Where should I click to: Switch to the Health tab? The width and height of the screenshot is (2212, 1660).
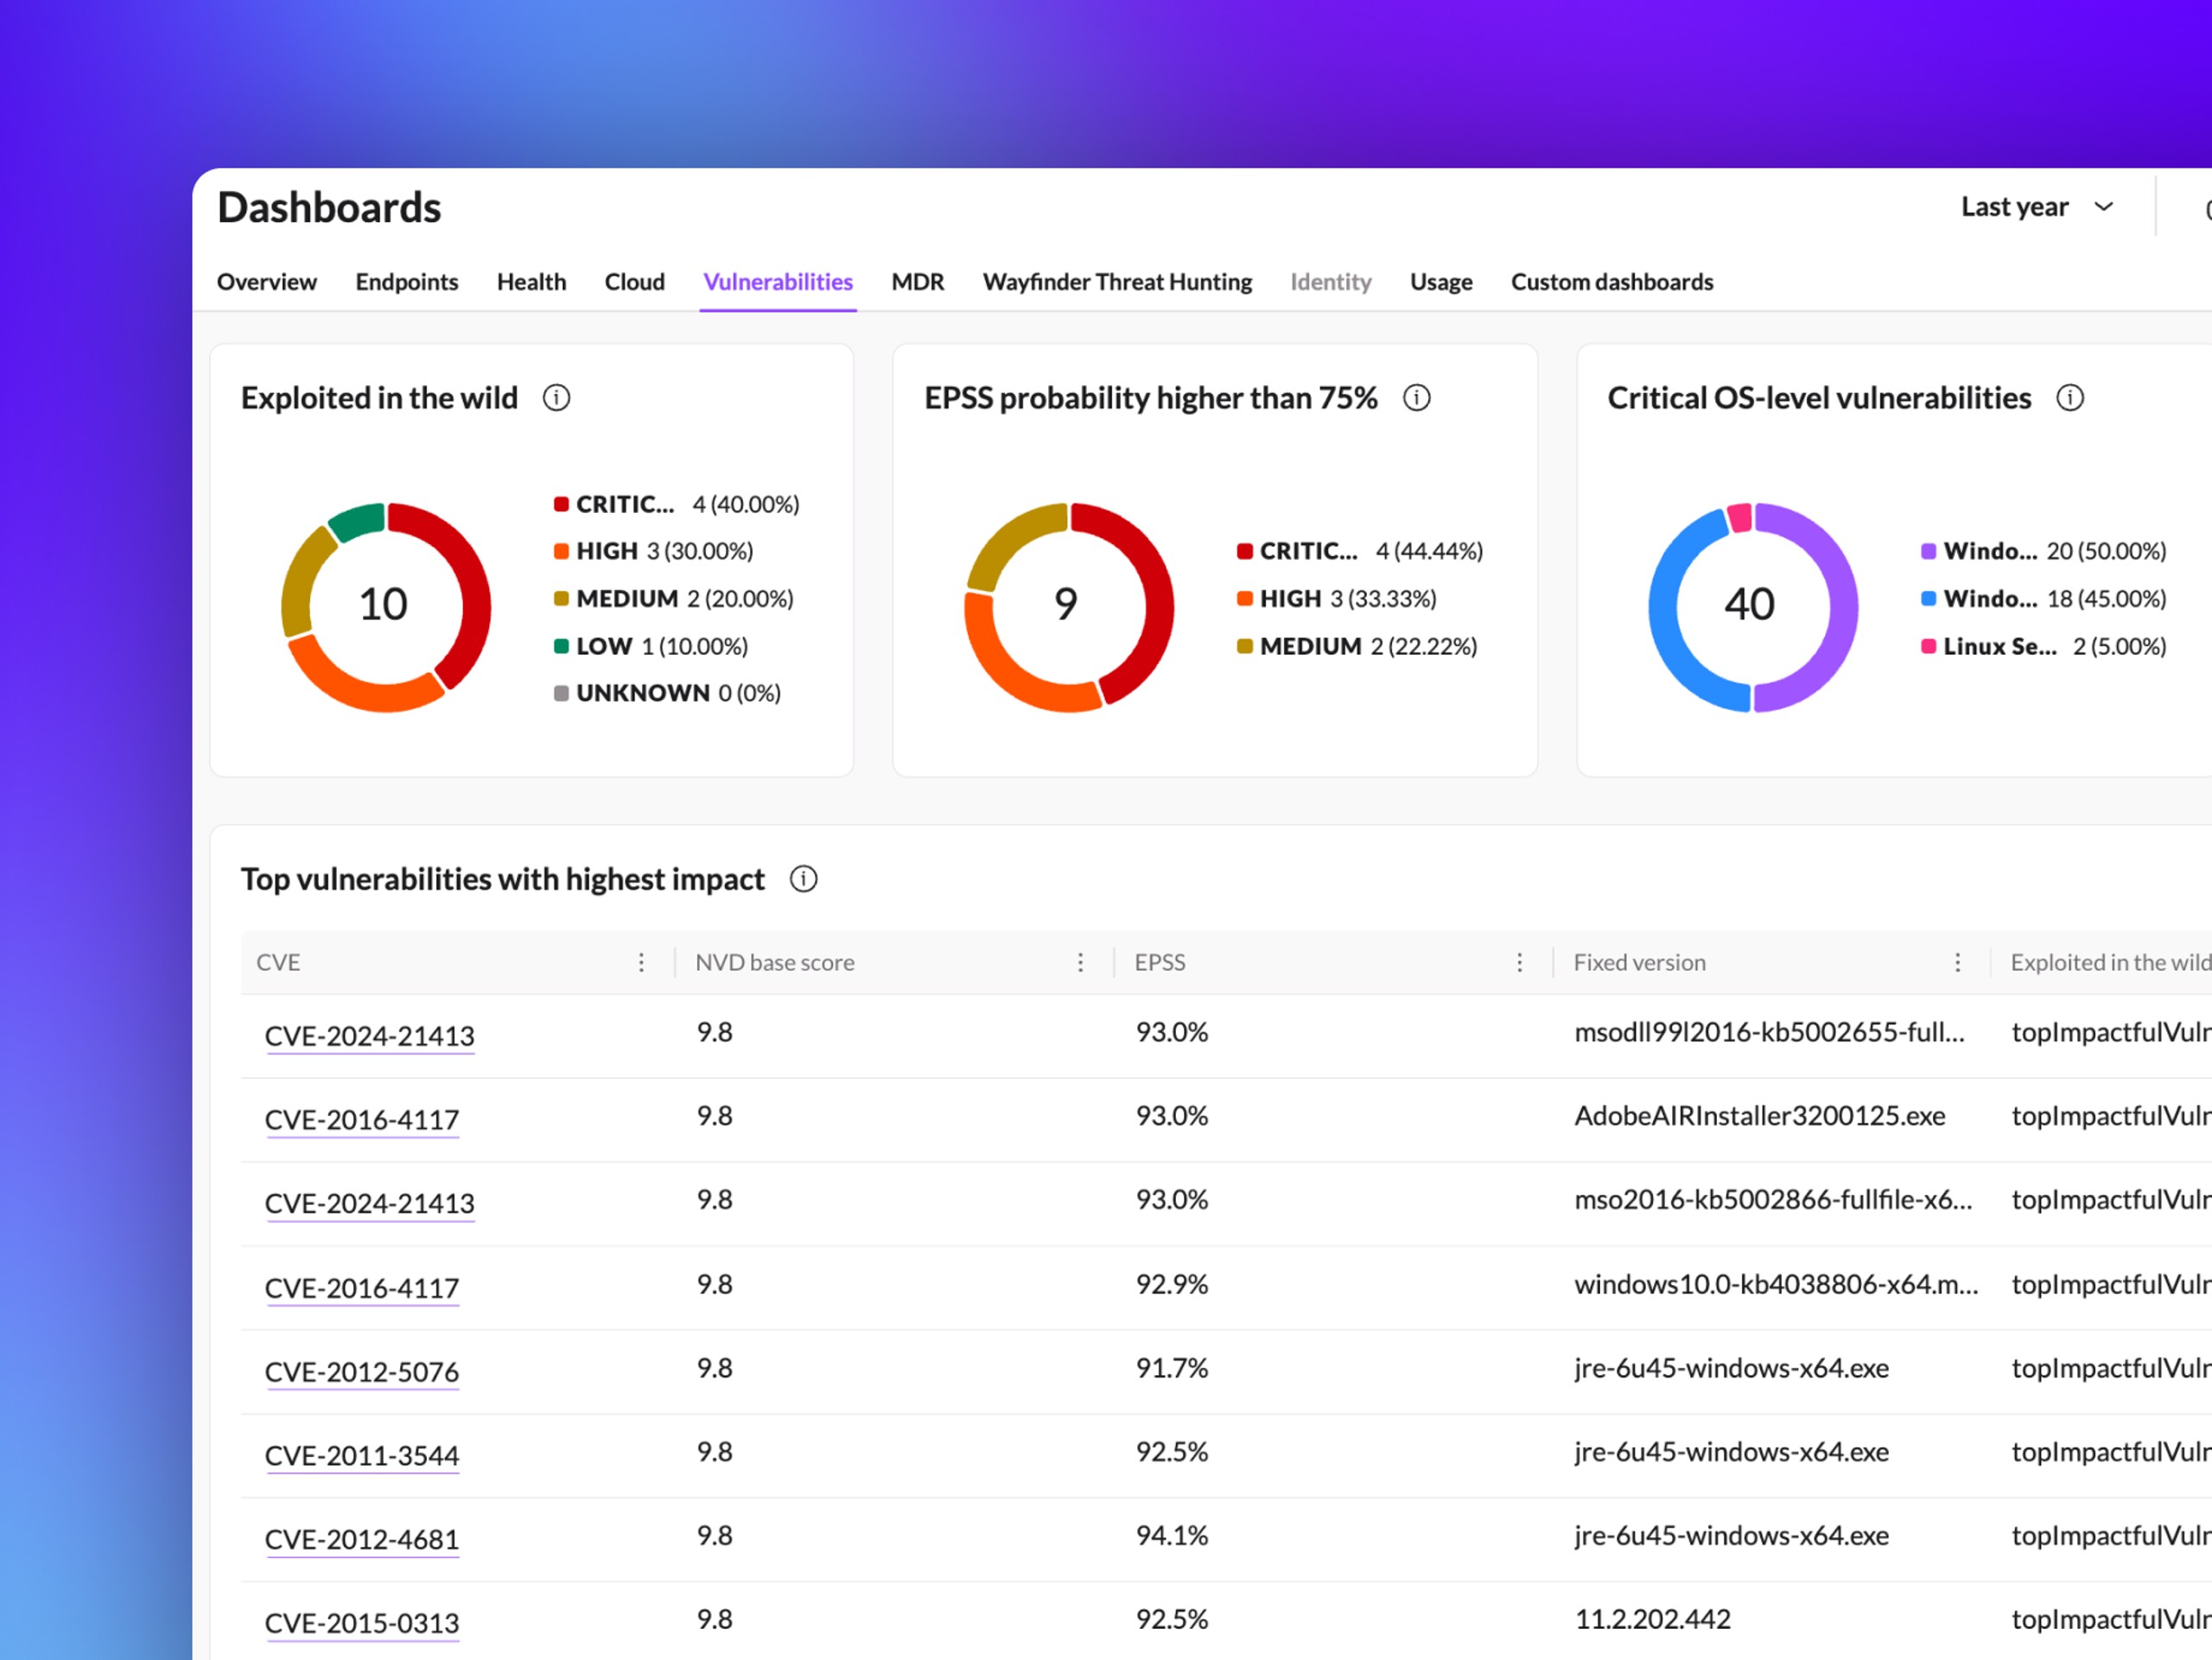coord(531,282)
